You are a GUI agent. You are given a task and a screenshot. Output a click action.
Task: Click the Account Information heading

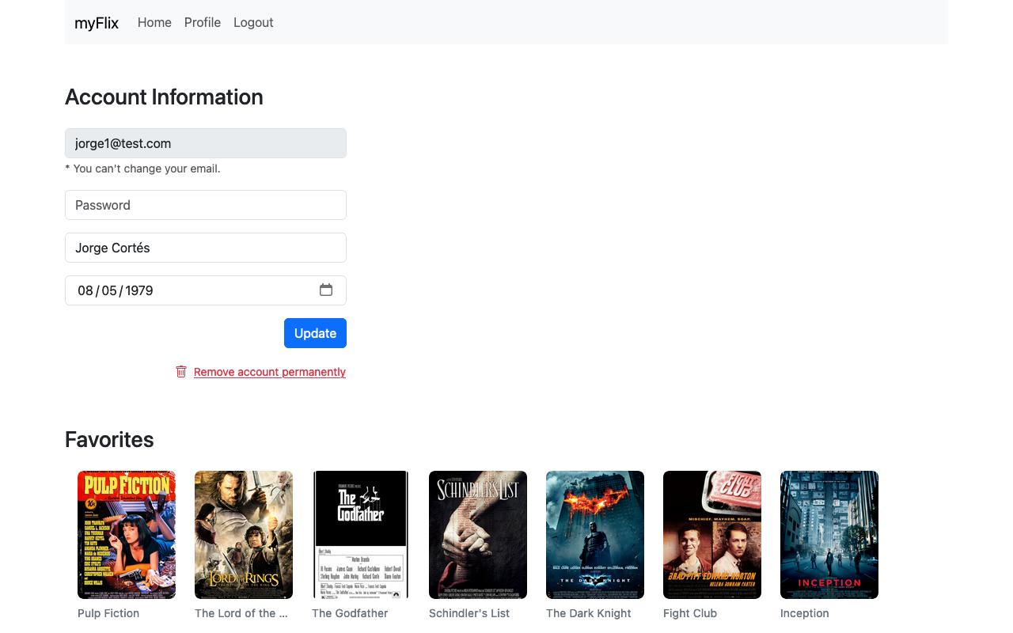pyautogui.click(x=164, y=97)
